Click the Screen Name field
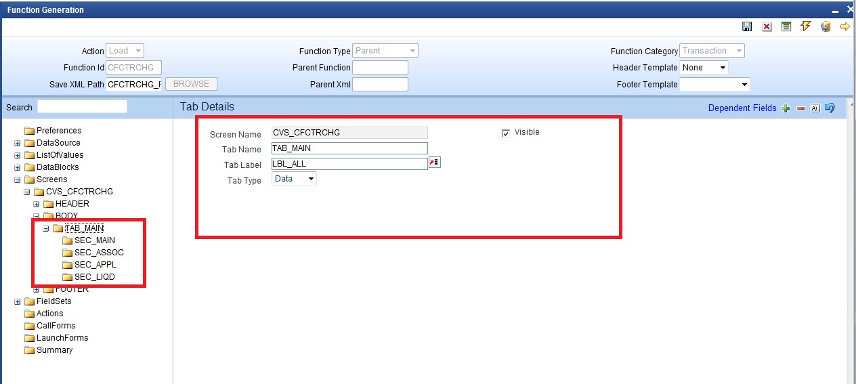Image resolution: width=856 pixels, height=384 pixels. pos(349,133)
